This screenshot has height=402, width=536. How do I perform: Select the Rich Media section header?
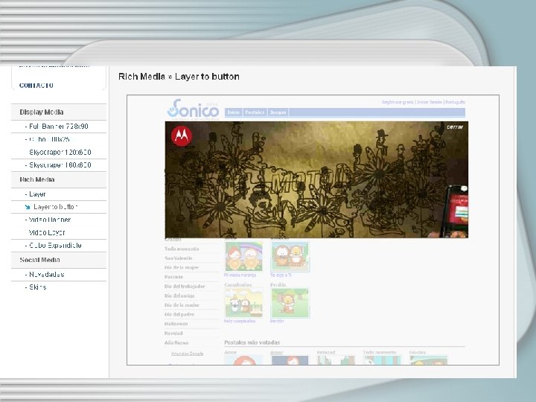click(x=59, y=180)
